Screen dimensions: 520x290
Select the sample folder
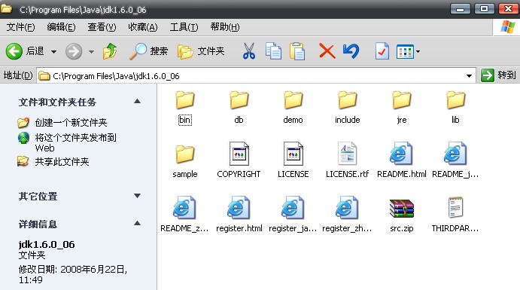pos(184,162)
